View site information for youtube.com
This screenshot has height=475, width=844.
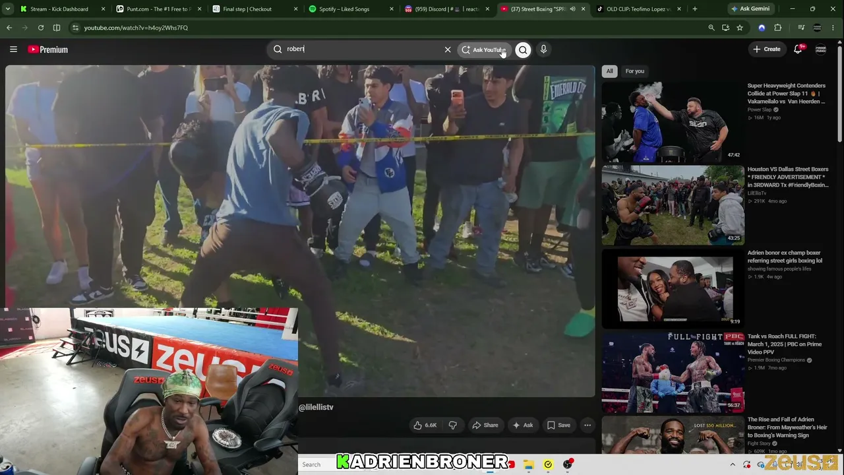click(x=76, y=28)
